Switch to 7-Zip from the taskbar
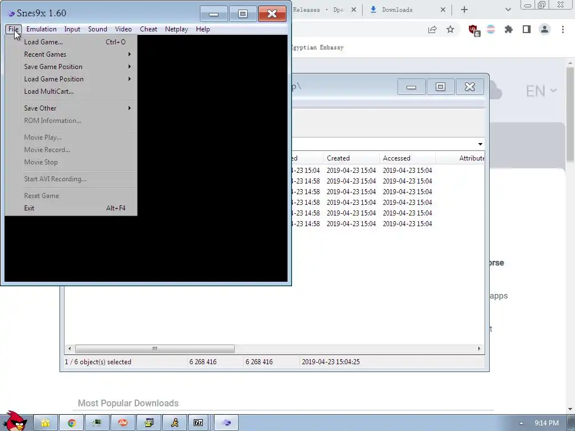The height and width of the screenshot is (431, 575). (x=198, y=423)
